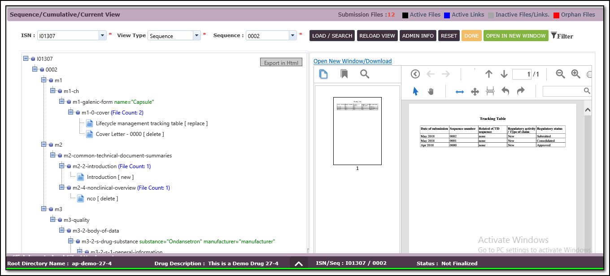Viewport: 610px width, 276px height.
Task: Click the LOAD / SEARCH button
Action: pos(332,36)
